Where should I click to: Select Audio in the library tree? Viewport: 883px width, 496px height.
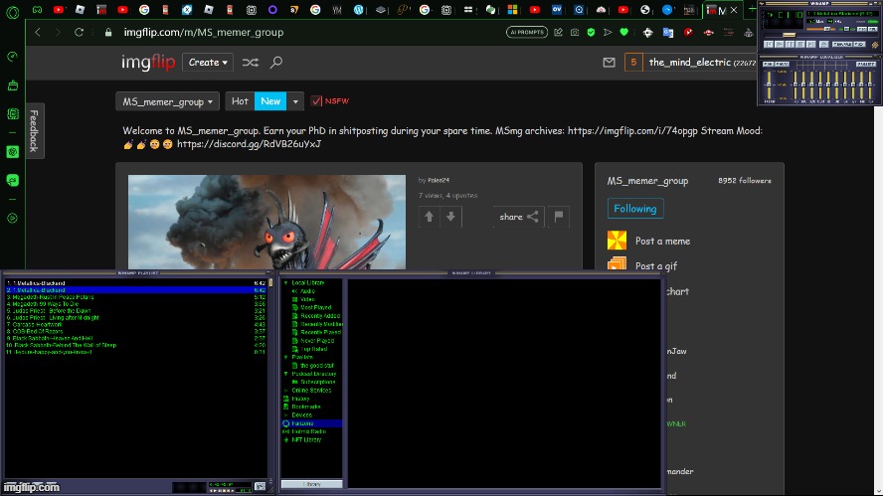point(307,291)
